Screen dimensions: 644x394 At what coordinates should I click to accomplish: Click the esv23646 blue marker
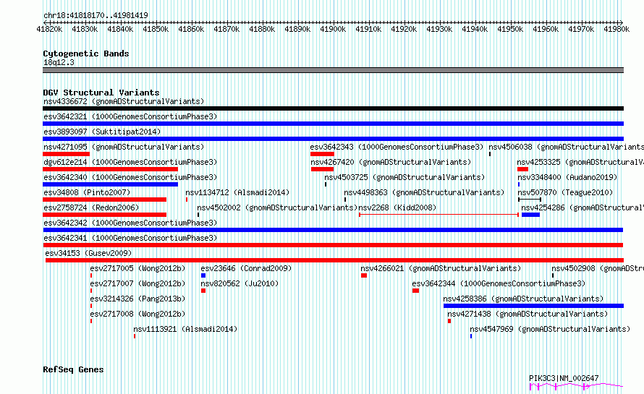click(x=203, y=275)
